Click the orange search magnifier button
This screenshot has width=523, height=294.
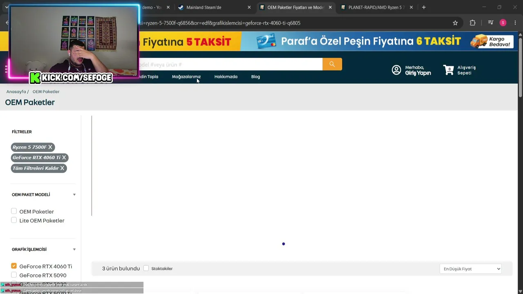(332, 64)
